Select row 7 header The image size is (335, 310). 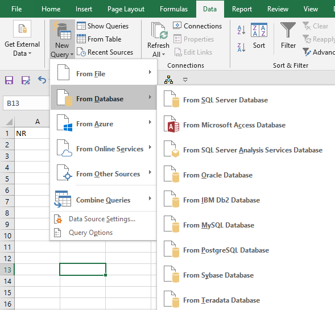click(7, 201)
